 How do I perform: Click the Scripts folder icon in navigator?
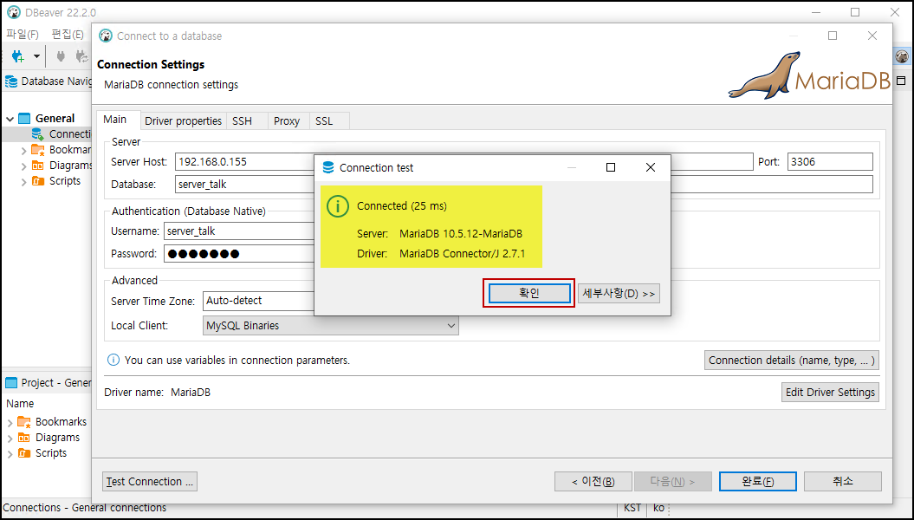click(x=38, y=181)
